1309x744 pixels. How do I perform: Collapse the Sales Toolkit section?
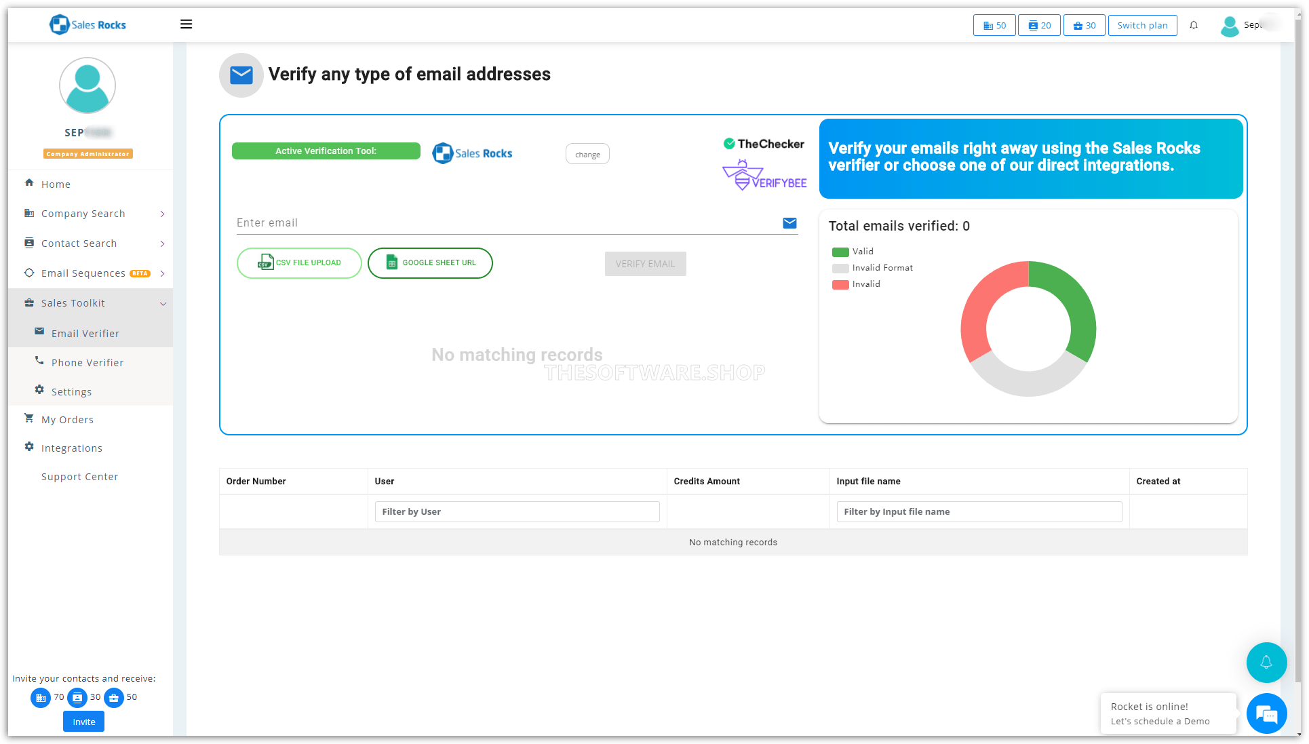[73, 302]
